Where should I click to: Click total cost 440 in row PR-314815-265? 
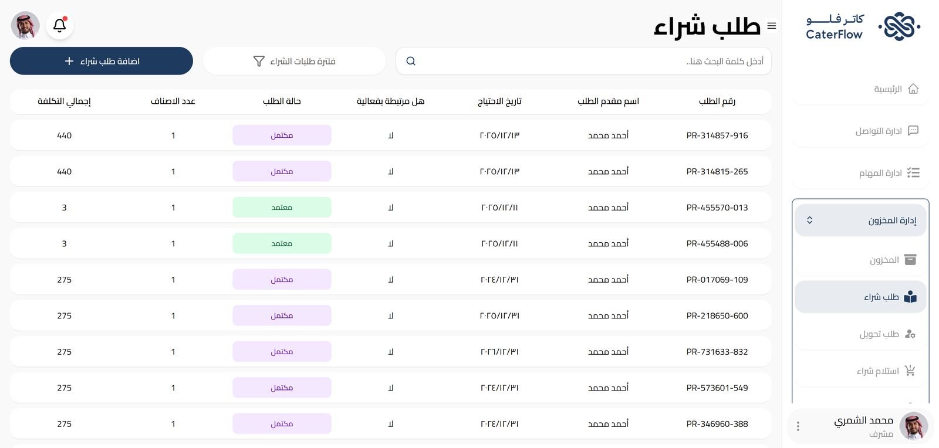point(65,172)
